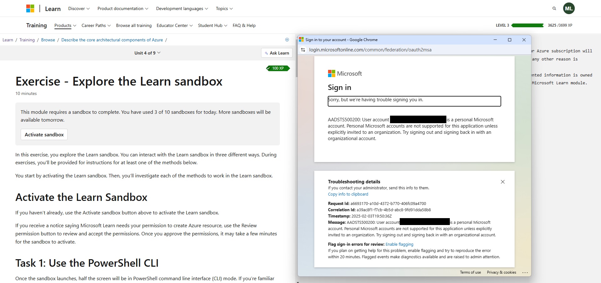Click the Training heading link
601x283 pixels.
coord(37,25)
